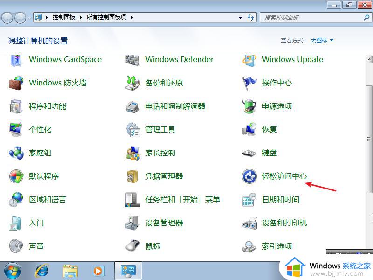
Task: Click the 声音 link text
Action: click(36, 246)
